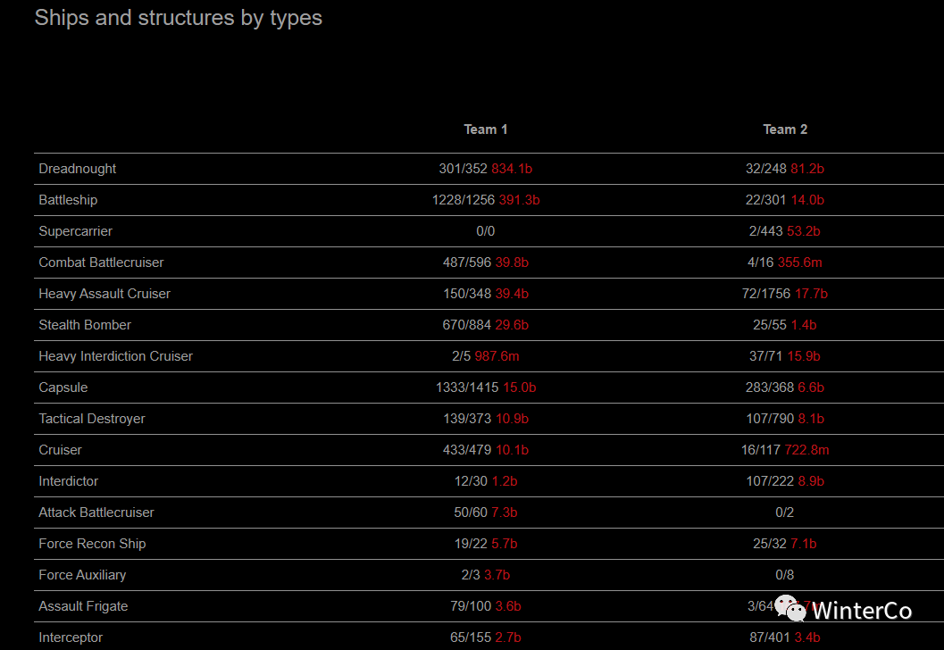
Task: Select the Interceptor row label
Action: coord(71,638)
